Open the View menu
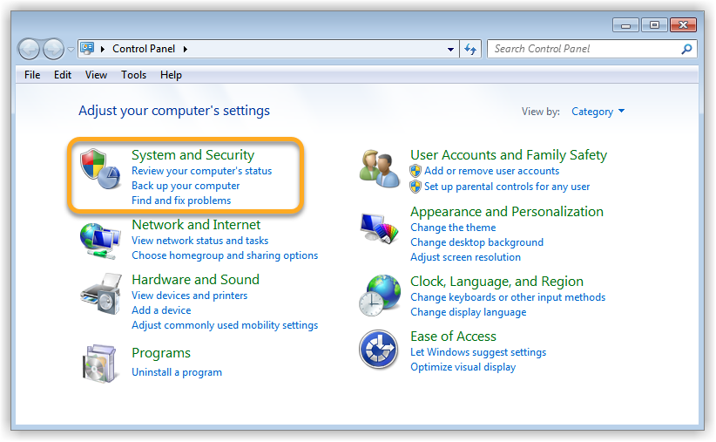The width and height of the screenshot is (716, 442). pos(96,75)
